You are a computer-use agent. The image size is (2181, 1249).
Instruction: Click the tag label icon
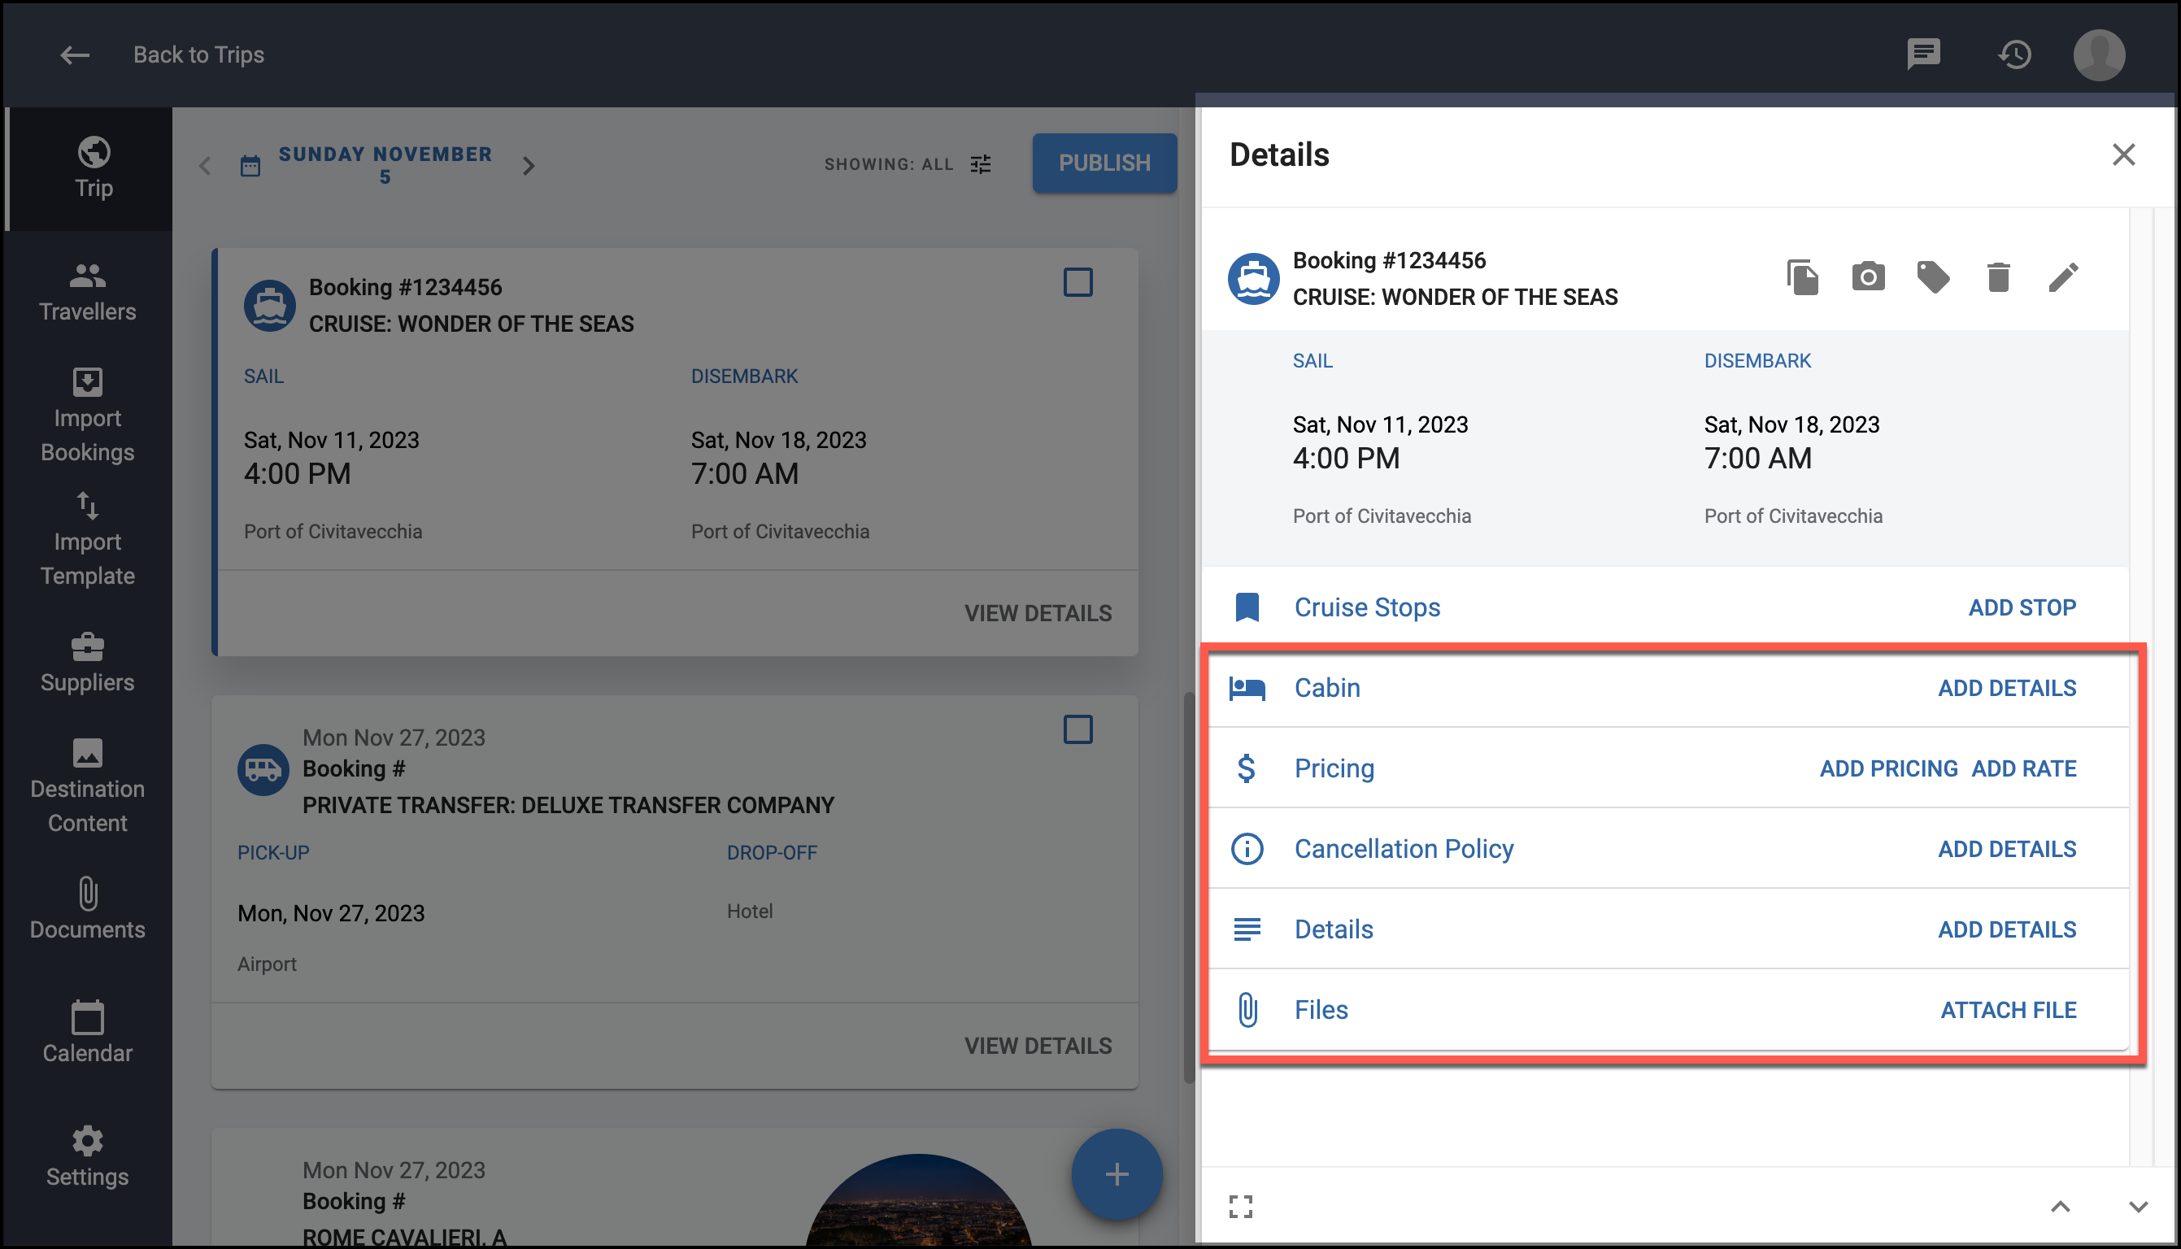click(1933, 277)
